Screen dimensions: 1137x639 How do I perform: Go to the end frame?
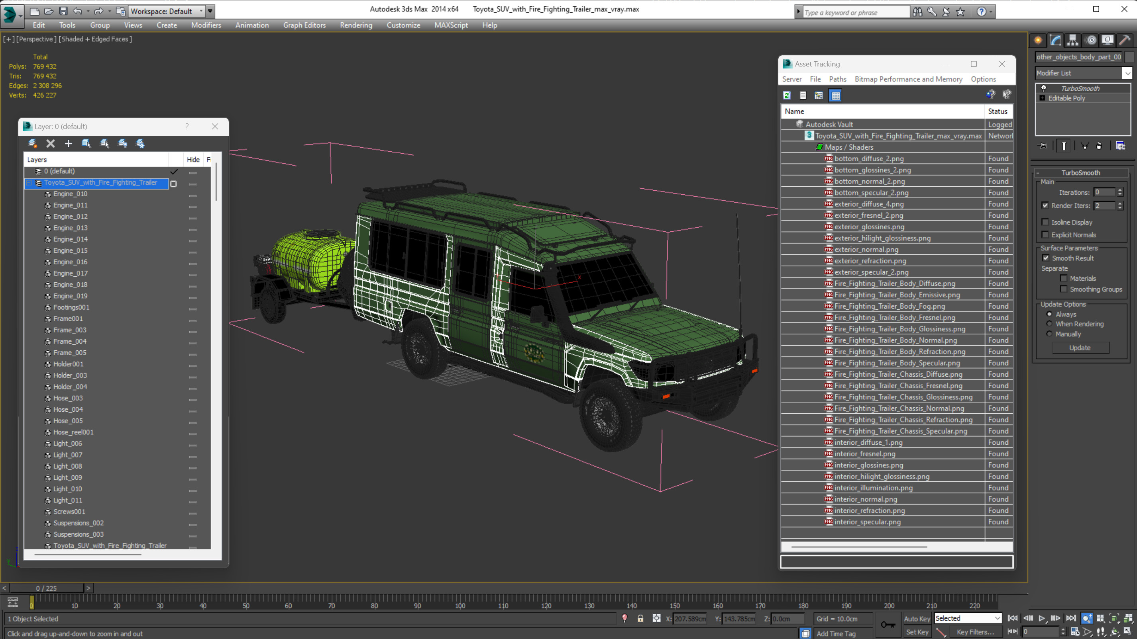(x=1071, y=618)
